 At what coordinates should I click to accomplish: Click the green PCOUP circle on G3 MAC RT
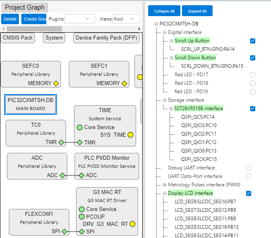click(81, 217)
